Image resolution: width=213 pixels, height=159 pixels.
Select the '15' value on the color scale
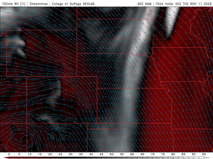pos(40,154)
